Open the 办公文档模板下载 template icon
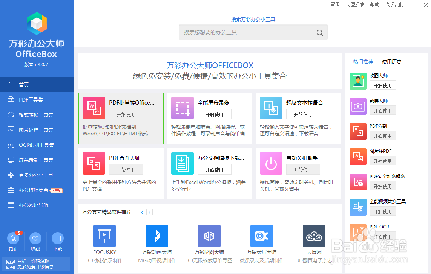 click(183, 163)
